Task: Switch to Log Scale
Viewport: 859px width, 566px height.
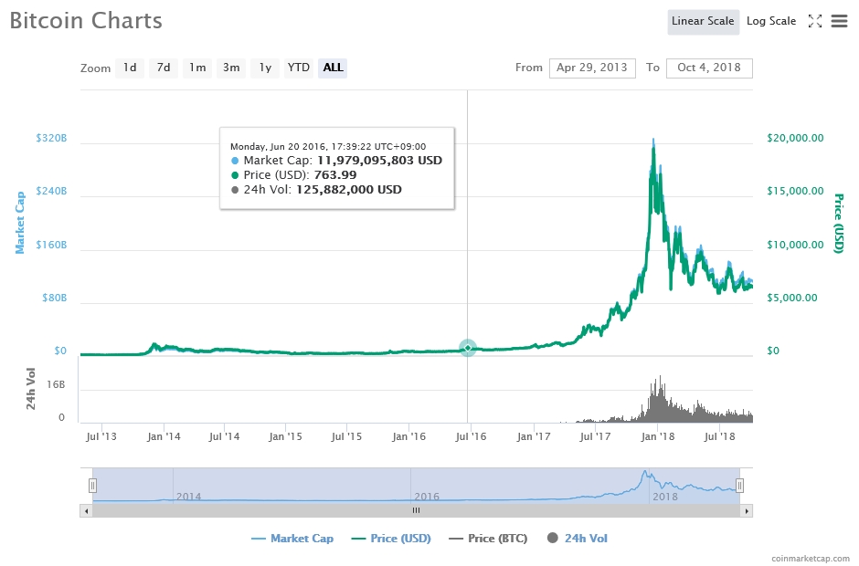Action: (771, 21)
